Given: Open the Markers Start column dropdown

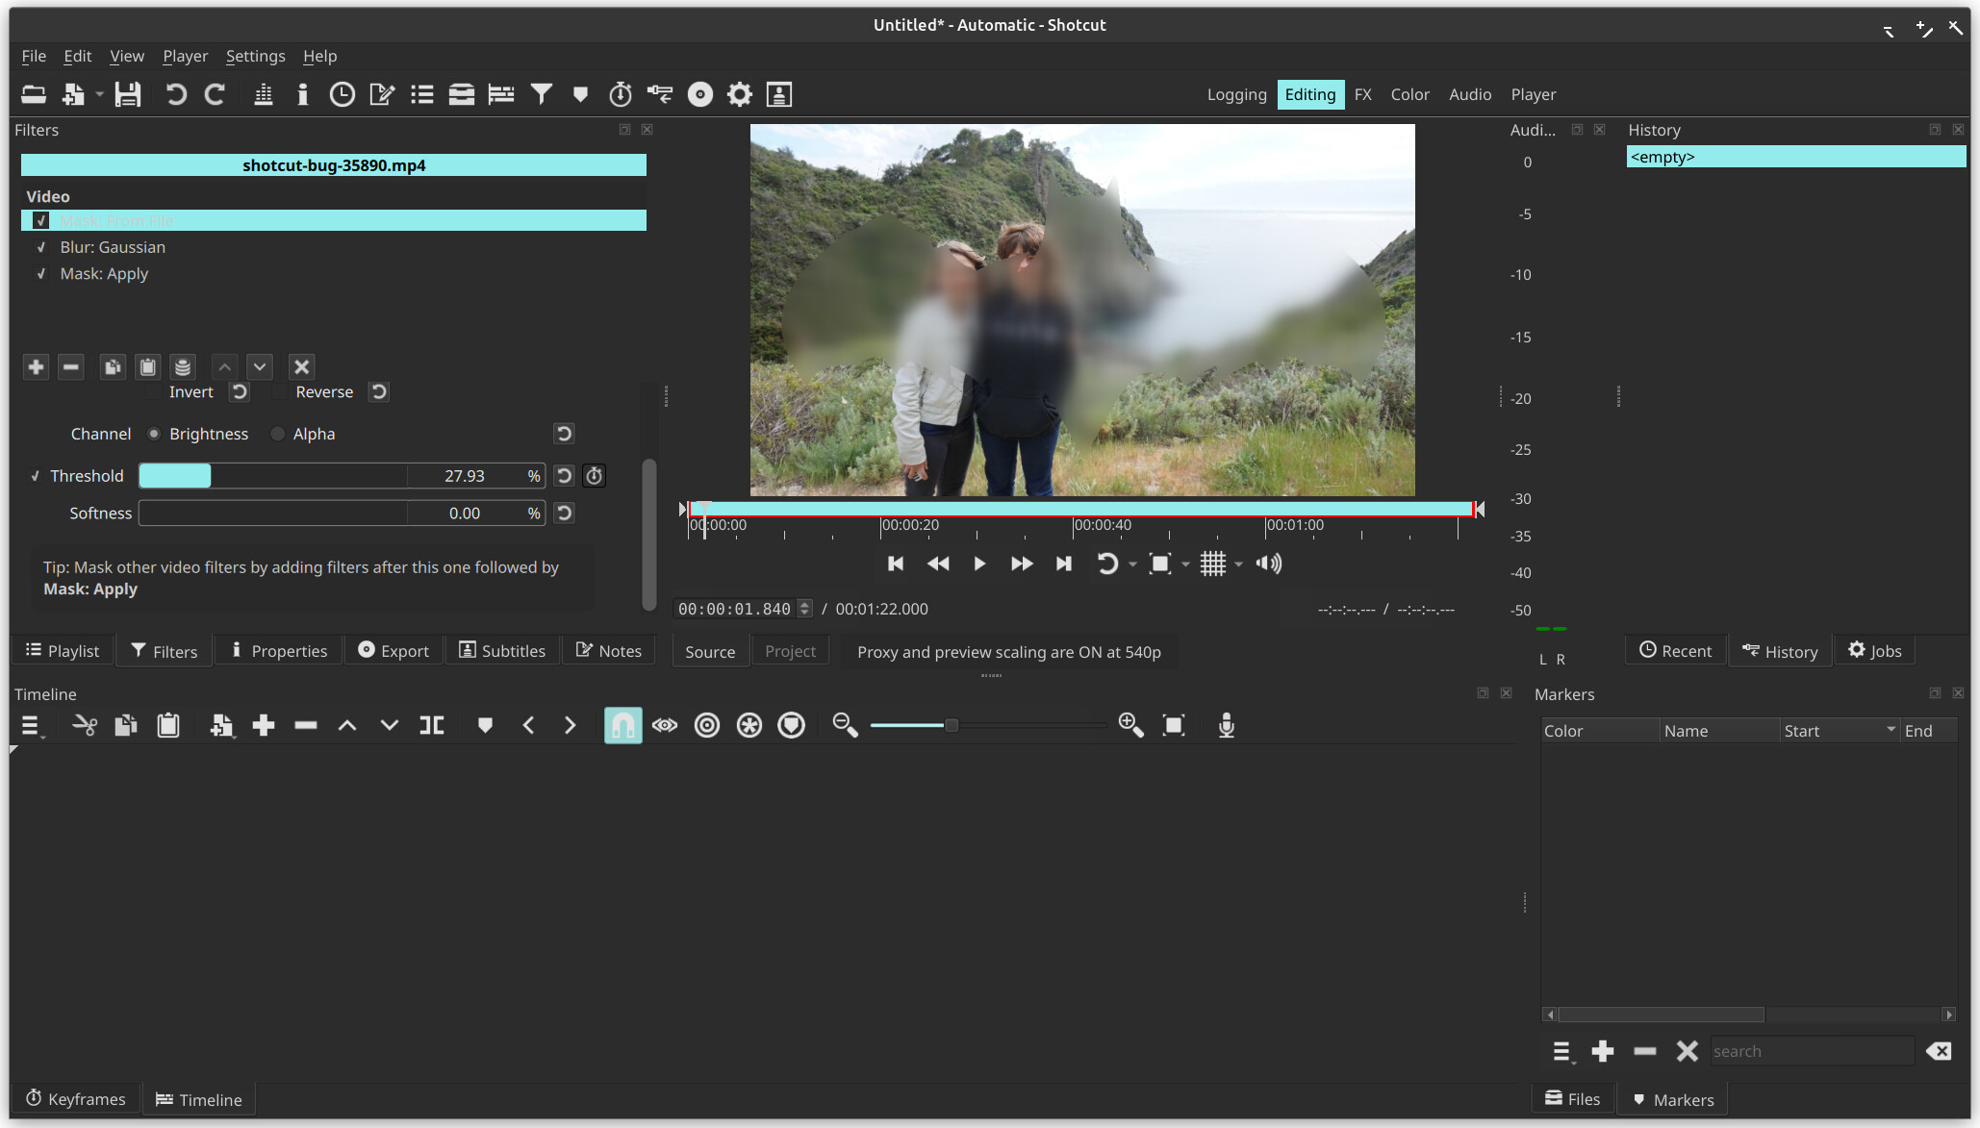Looking at the screenshot, I should (1891, 730).
